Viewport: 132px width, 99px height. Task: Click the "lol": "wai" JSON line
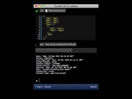point(52,22)
